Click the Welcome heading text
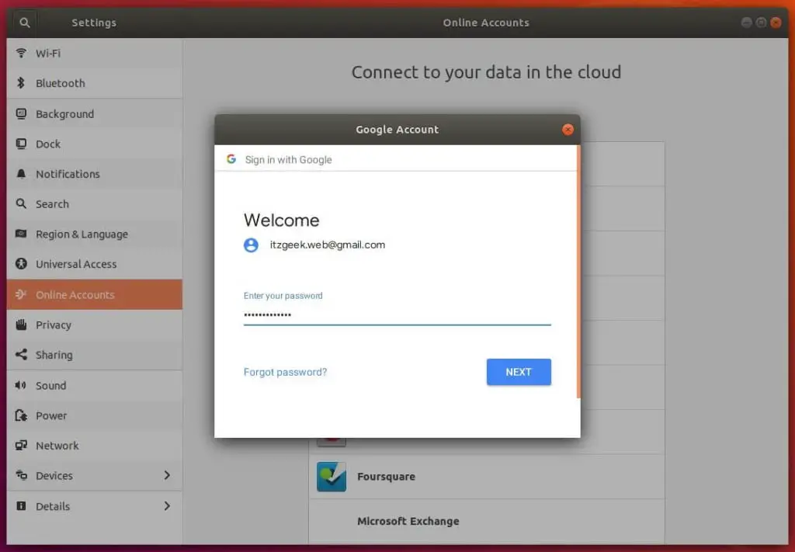The width and height of the screenshot is (795, 552). pyautogui.click(x=281, y=220)
